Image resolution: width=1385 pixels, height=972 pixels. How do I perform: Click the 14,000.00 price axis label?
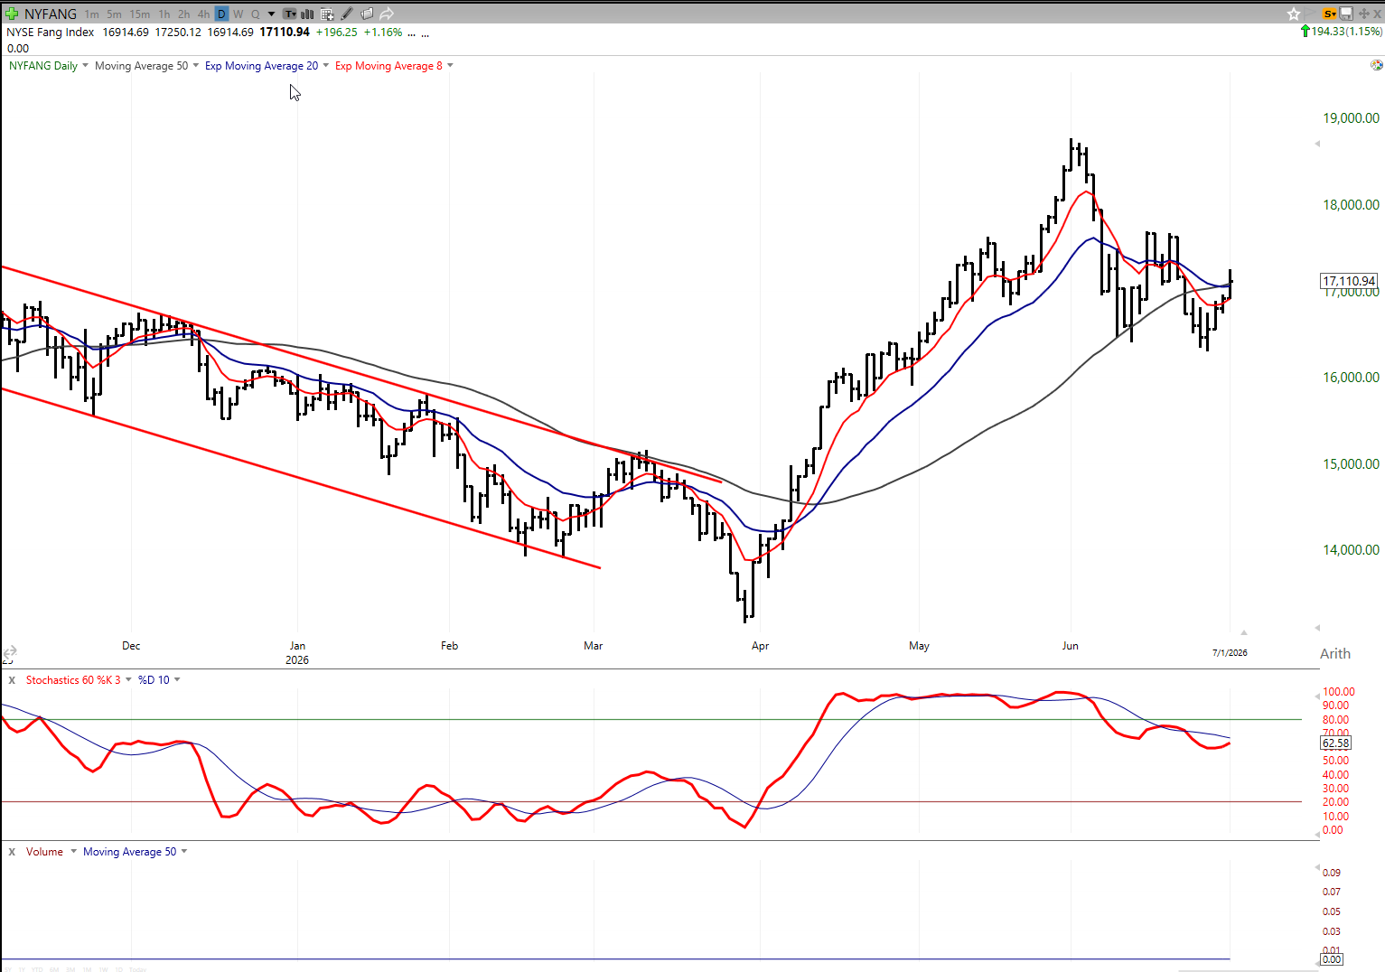pyautogui.click(x=1352, y=550)
